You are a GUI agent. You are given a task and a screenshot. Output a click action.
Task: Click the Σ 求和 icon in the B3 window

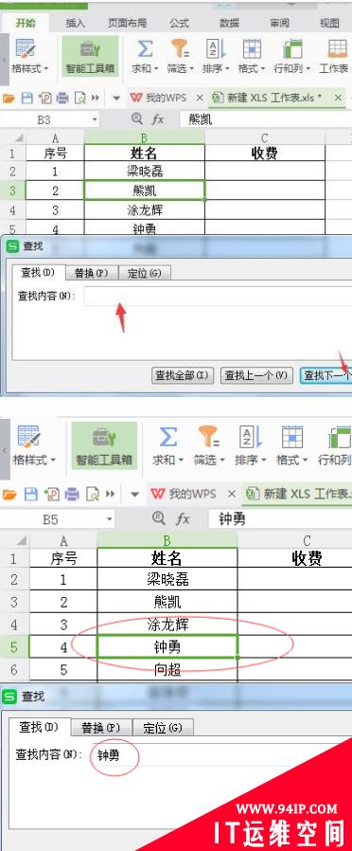[x=145, y=49]
